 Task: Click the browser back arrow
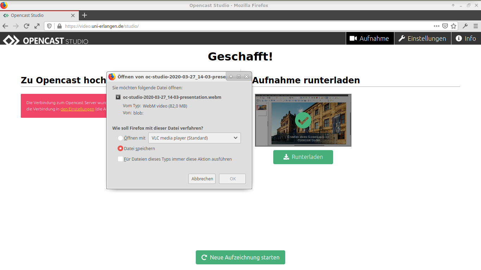click(5, 26)
